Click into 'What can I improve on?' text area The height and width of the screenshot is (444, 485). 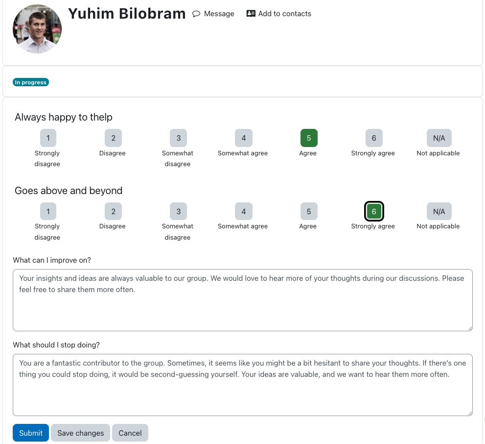(243, 300)
